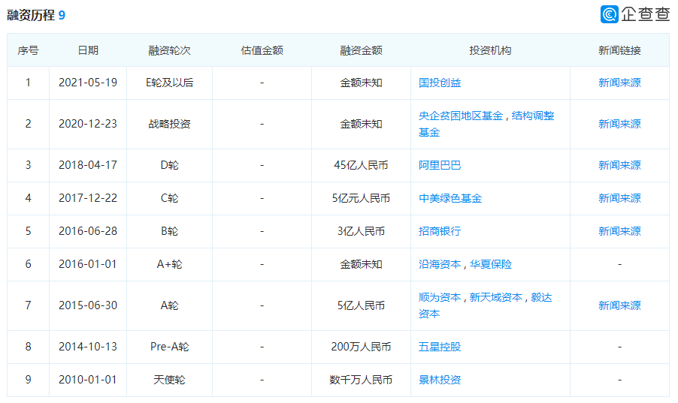The image size is (678, 403).
Task: Open 新闻来源 for the C轮 round
Action: (619, 198)
